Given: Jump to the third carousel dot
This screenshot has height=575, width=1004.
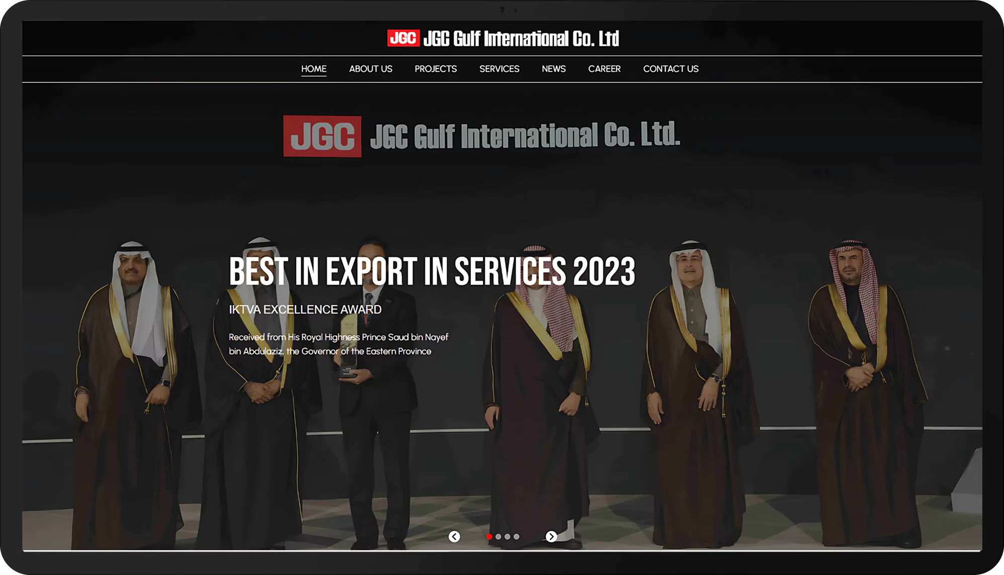Looking at the screenshot, I should [507, 537].
